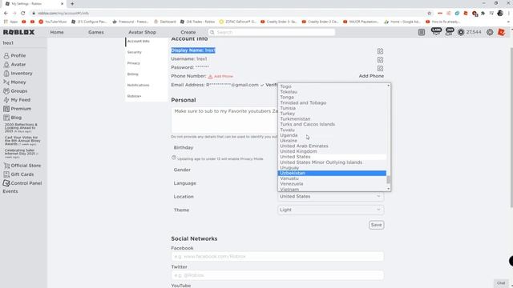Image resolution: width=513 pixels, height=288 pixels.
Task: Open the Events sidebar link
Action: [x=10, y=191]
